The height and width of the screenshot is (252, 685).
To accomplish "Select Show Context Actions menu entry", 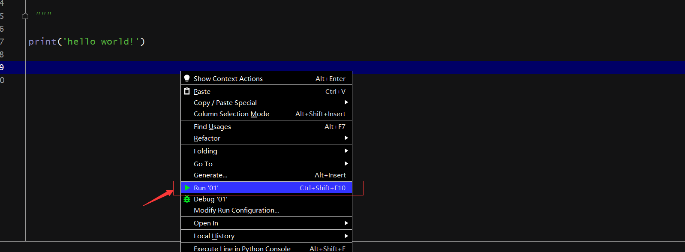I will click(266, 78).
